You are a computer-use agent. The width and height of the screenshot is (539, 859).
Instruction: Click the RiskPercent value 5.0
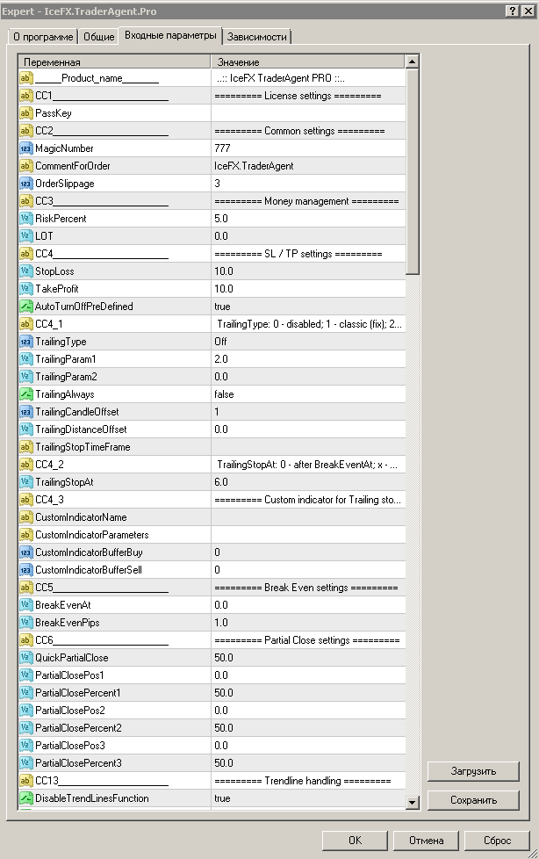tap(221, 219)
